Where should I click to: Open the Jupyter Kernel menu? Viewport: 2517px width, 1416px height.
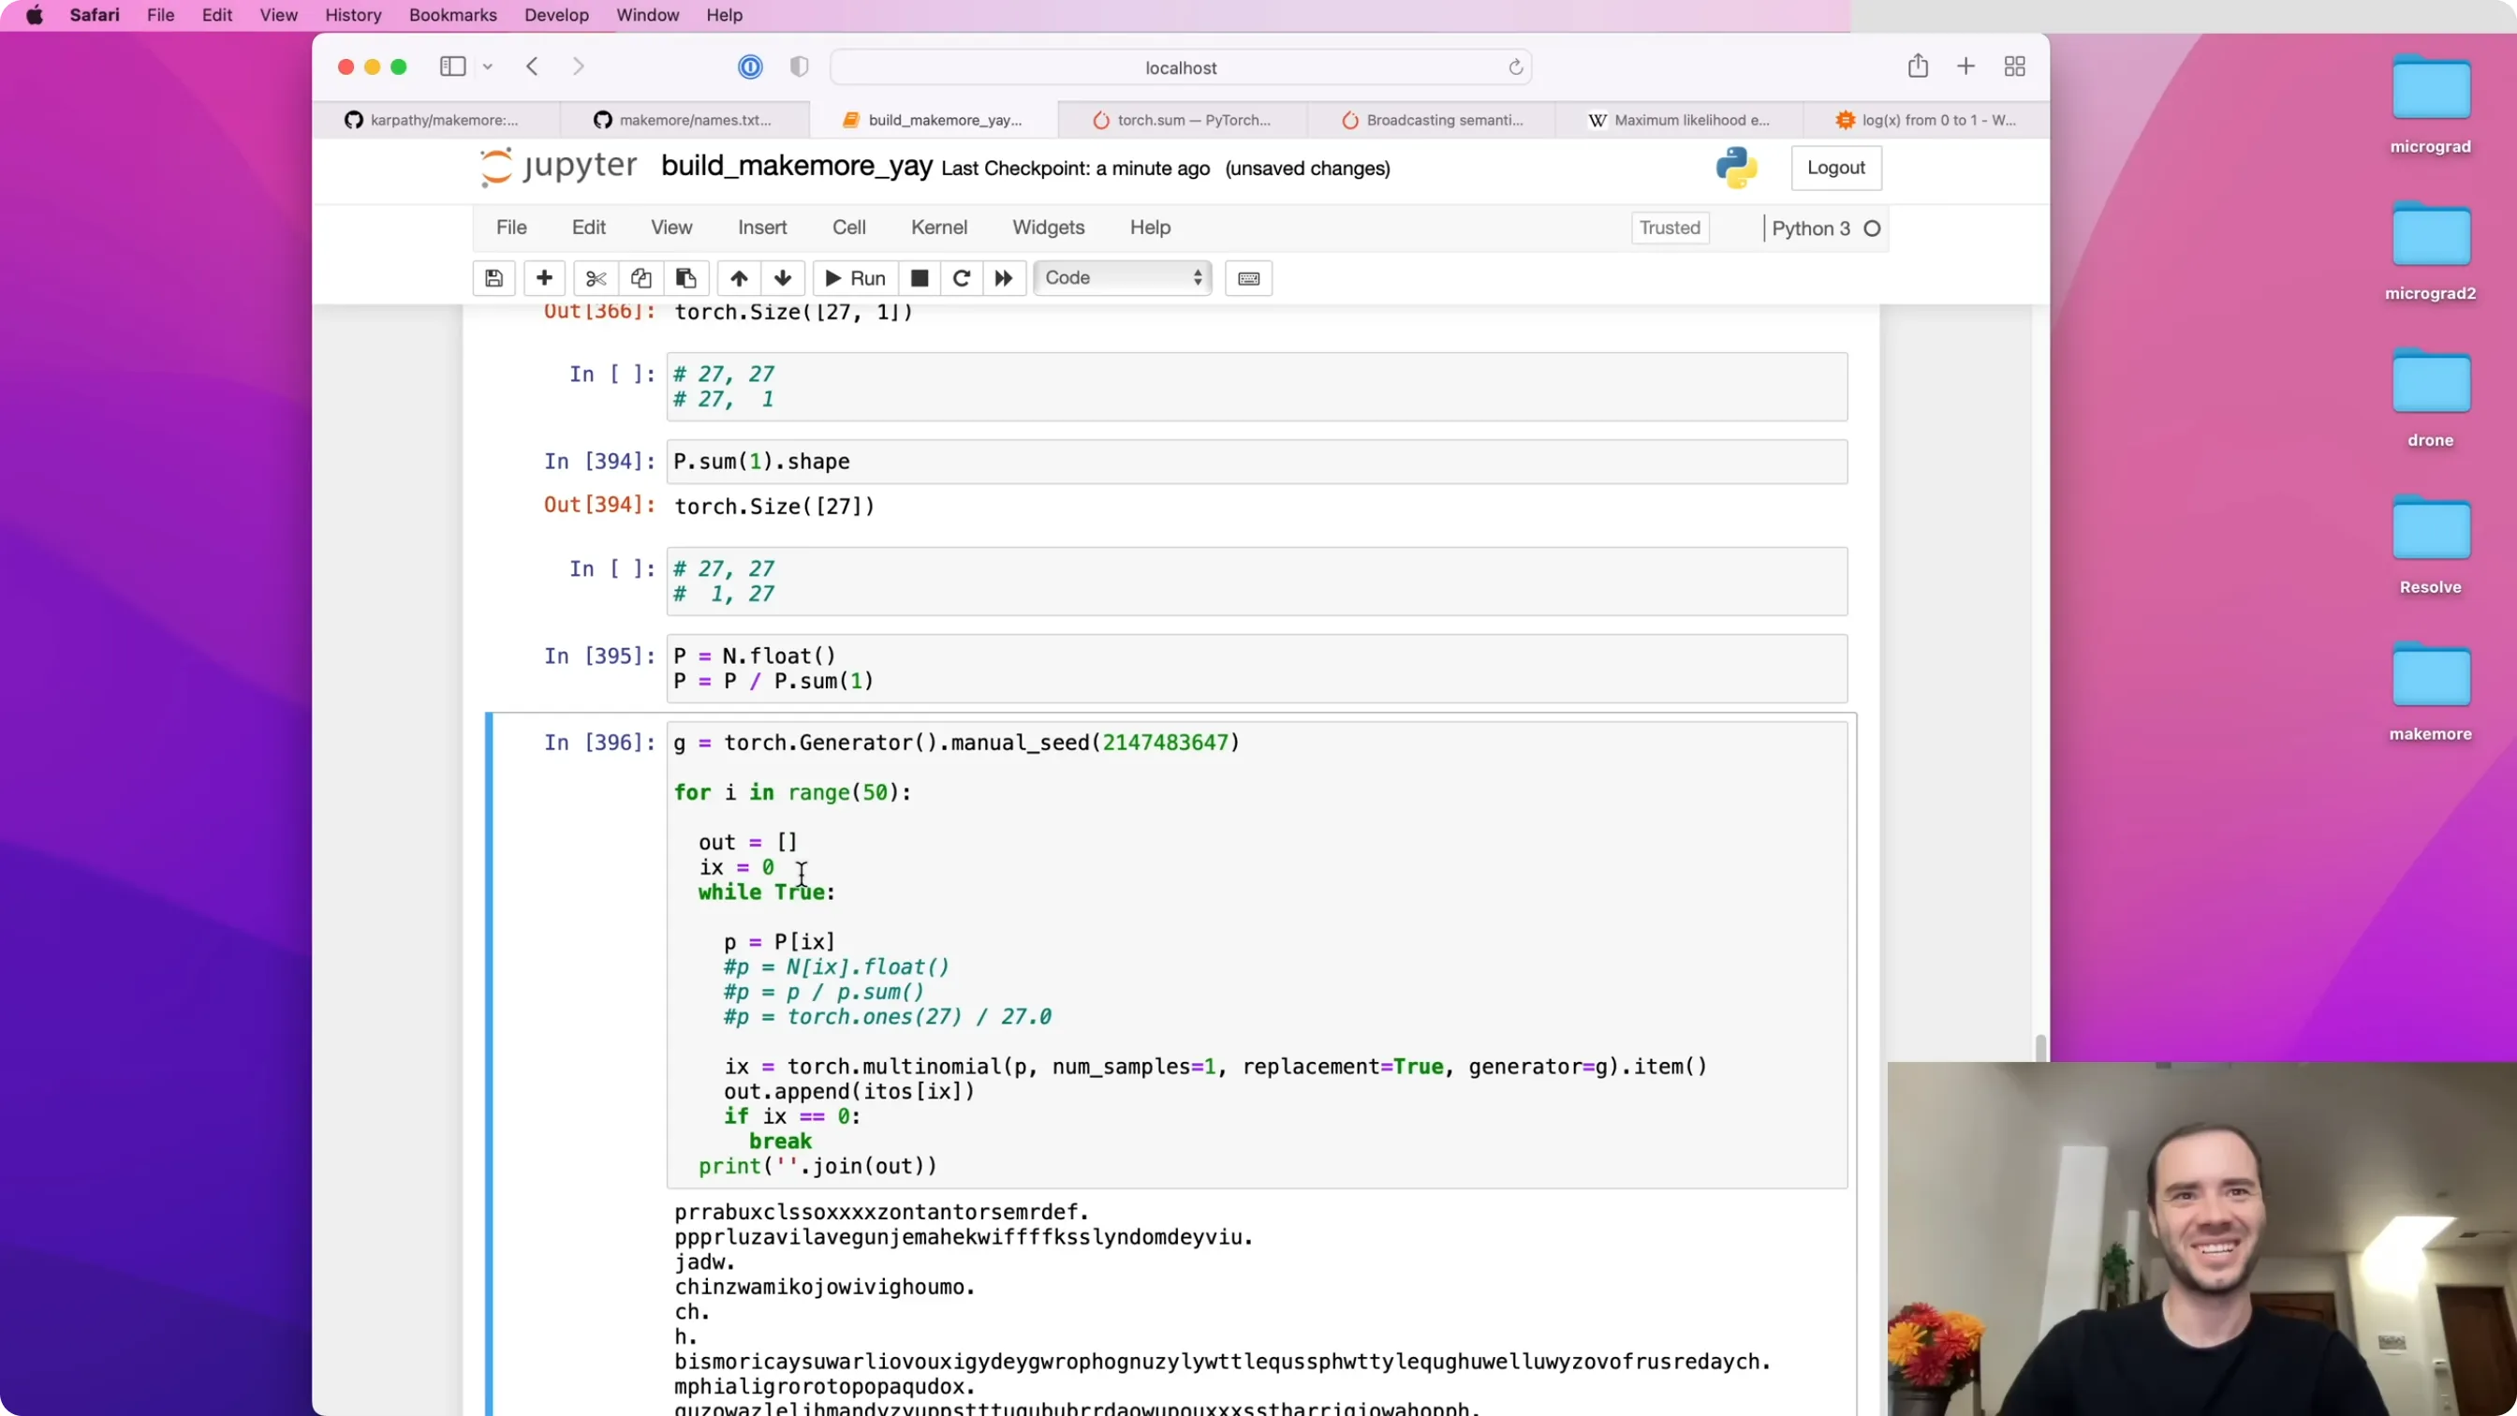pyautogui.click(x=939, y=228)
